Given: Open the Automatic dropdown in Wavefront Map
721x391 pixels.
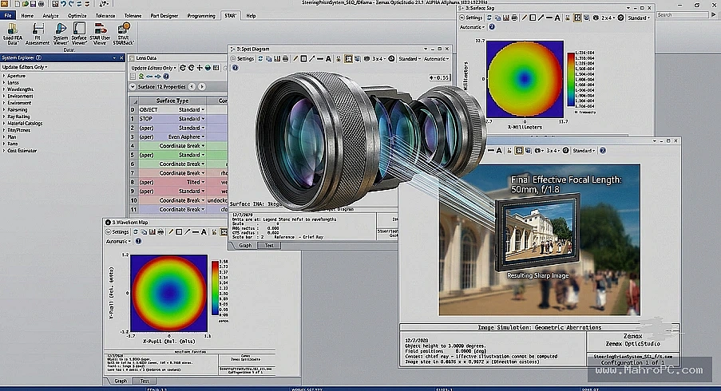Looking at the screenshot, I should tap(118, 241).
